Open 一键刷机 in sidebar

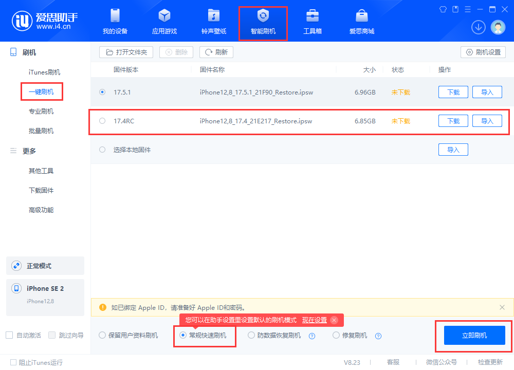click(x=41, y=92)
